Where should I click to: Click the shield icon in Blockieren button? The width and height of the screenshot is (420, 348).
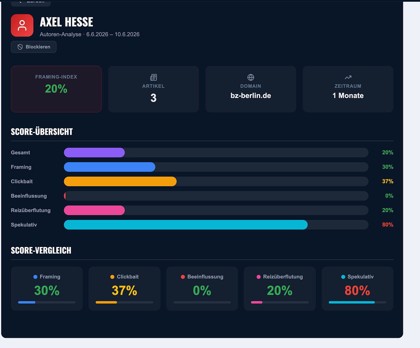(20, 47)
